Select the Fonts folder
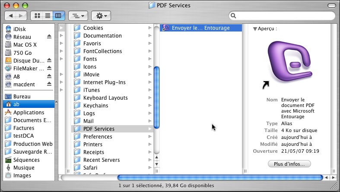This screenshot has width=340, height=192. click(x=112, y=59)
